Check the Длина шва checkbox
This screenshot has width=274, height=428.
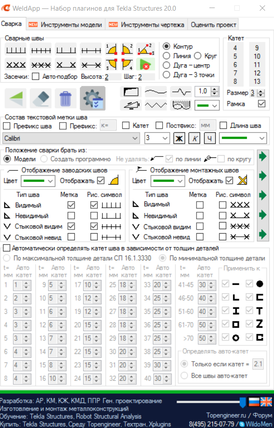point(223,126)
